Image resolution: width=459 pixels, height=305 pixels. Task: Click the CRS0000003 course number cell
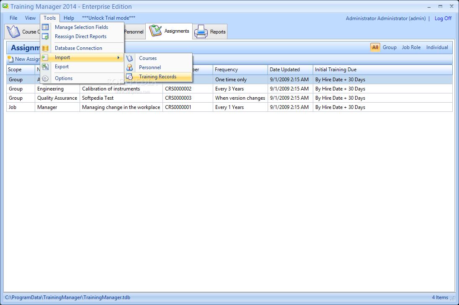188,98
